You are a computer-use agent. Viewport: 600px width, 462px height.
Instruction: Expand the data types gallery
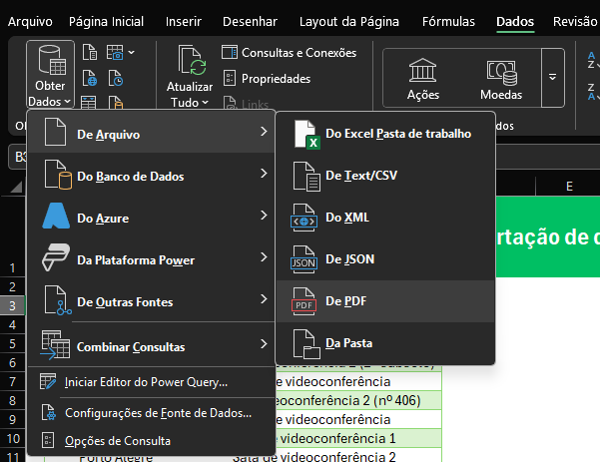(552, 78)
